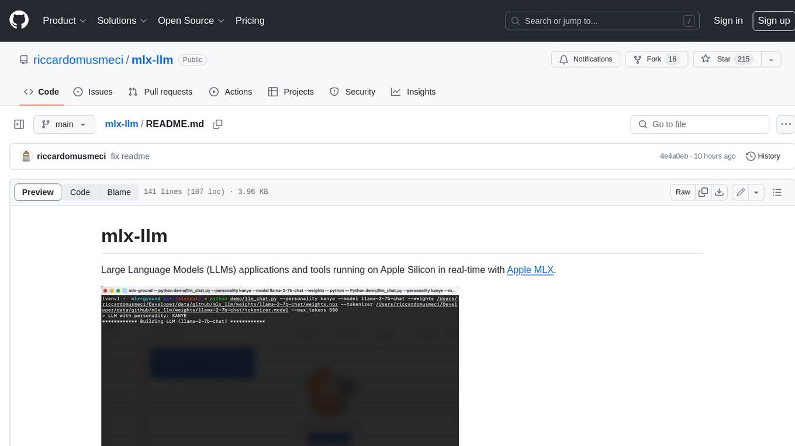Edit this file with pencil icon
This screenshot has width=795, height=446.
[741, 192]
